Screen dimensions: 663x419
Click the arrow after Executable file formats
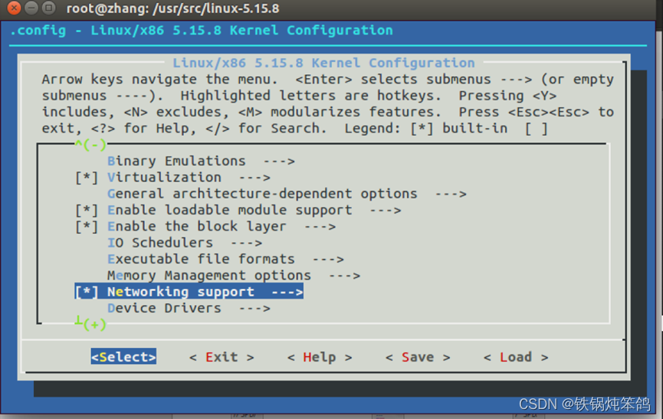(x=328, y=260)
